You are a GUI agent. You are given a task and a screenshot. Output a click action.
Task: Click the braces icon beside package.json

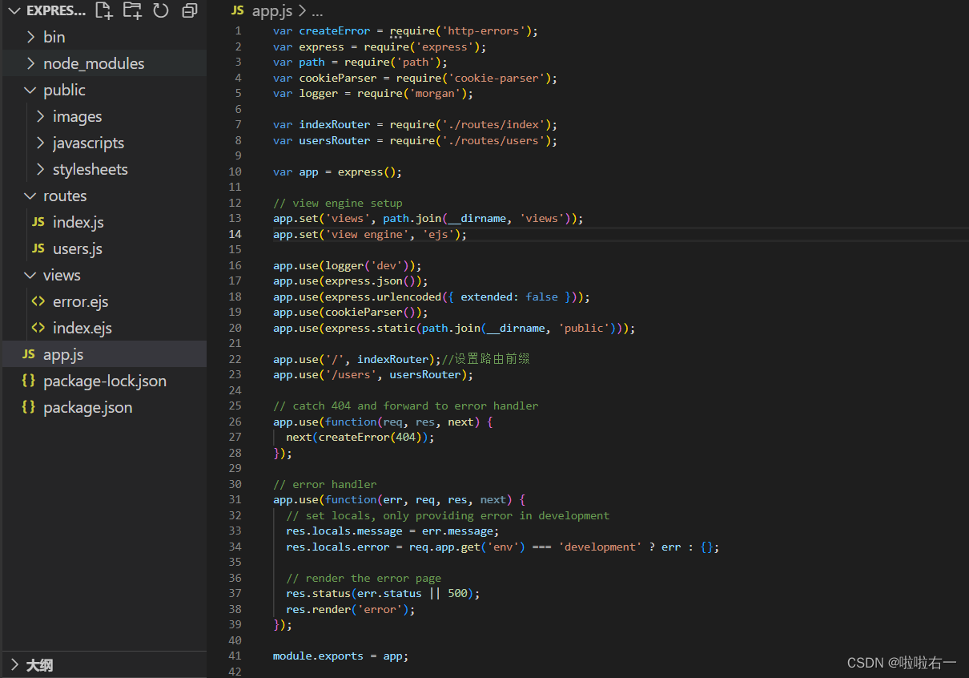28,407
